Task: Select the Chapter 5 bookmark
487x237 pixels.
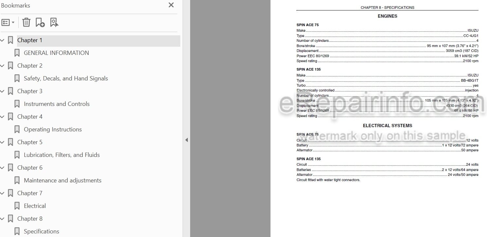Action: (30, 142)
